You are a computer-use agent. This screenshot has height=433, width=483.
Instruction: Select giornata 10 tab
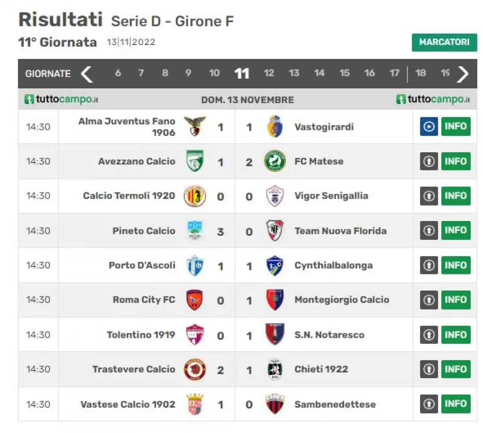(x=214, y=73)
